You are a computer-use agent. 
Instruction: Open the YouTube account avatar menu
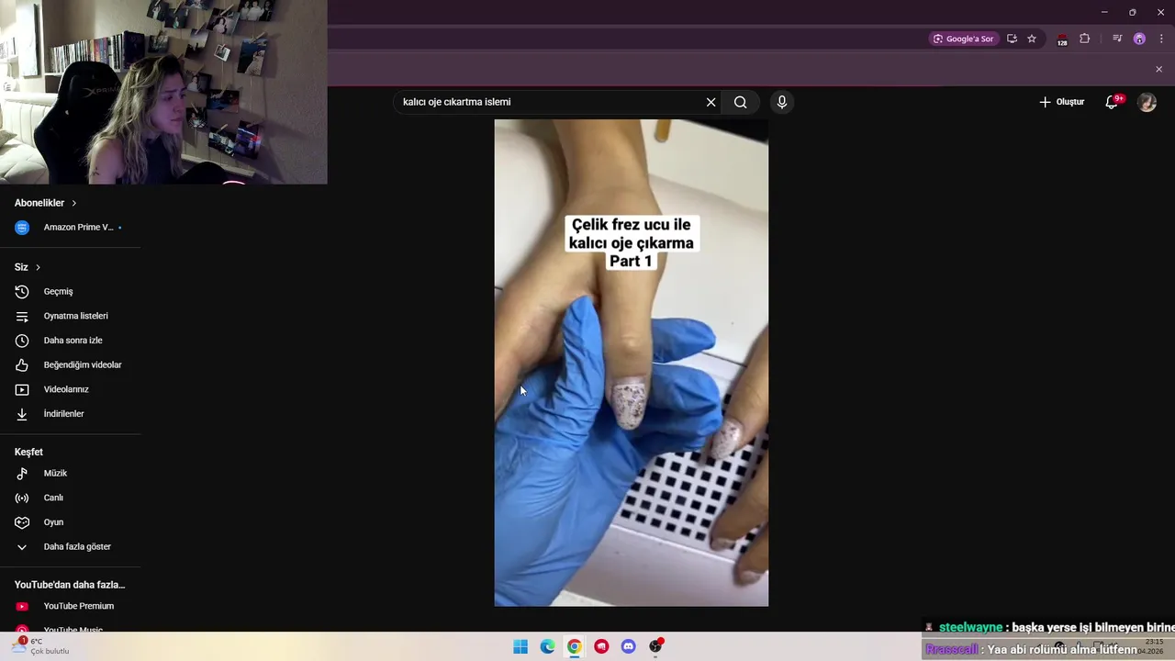pyautogui.click(x=1147, y=102)
